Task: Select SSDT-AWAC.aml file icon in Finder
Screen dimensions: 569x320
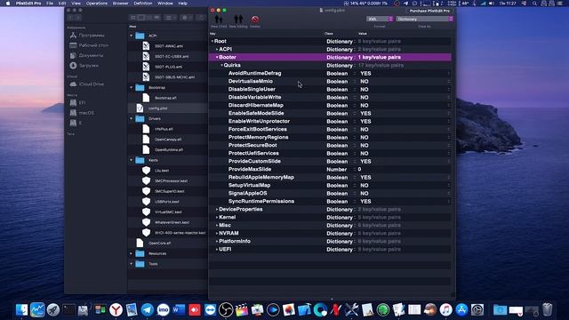Action: [146, 46]
